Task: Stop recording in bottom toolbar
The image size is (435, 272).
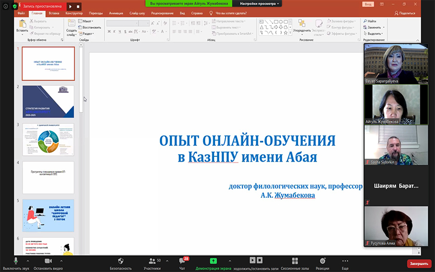Action: click(x=260, y=260)
